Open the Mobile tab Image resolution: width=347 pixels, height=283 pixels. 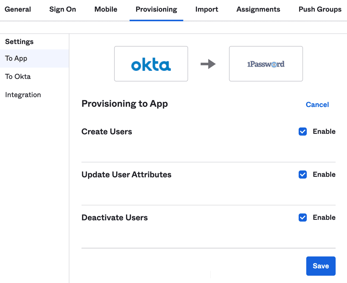click(106, 9)
